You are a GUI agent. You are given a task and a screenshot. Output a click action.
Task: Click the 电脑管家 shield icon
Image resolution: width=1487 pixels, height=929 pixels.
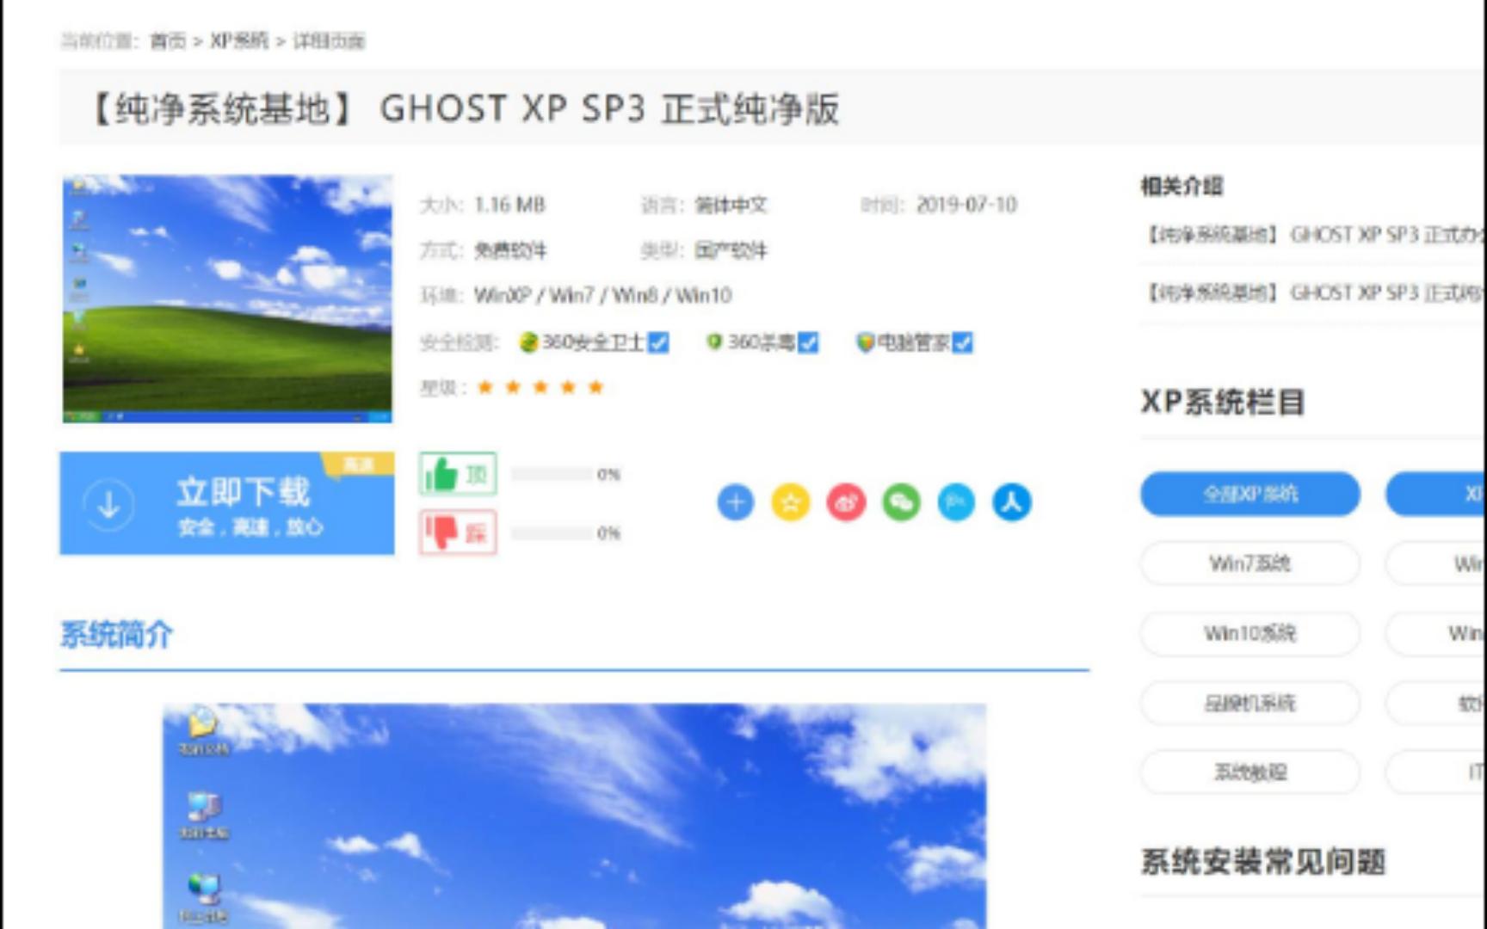pyautogui.click(x=865, y=342)
